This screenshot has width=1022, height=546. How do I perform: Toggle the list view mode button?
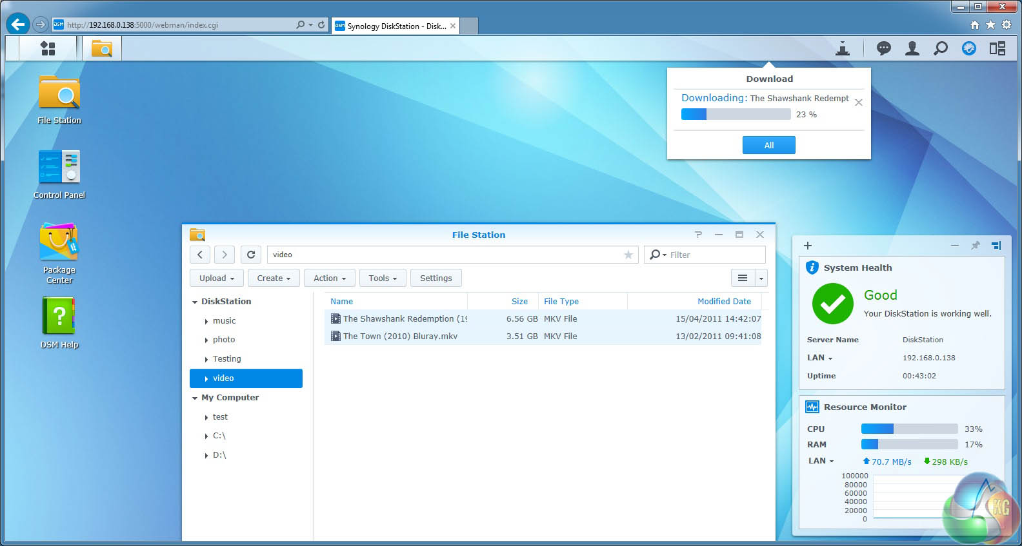[x=743, y=278]
